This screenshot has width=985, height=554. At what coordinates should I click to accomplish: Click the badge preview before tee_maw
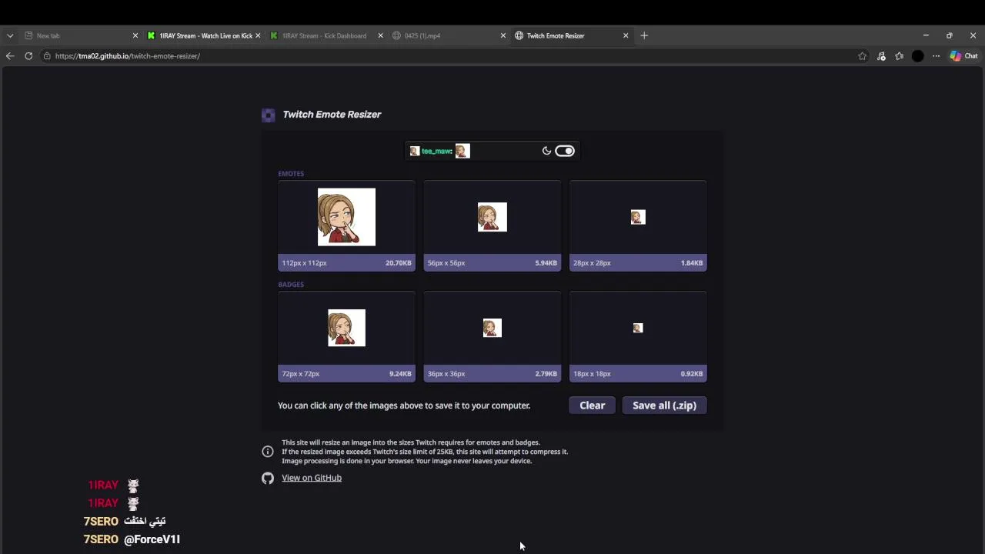(415, 151)
